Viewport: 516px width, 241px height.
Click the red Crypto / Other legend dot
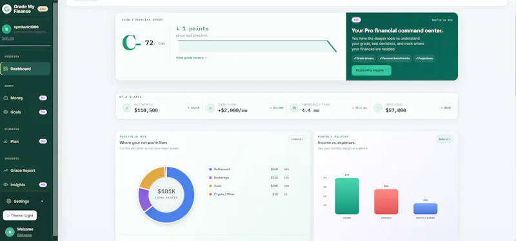click(210, 195)
